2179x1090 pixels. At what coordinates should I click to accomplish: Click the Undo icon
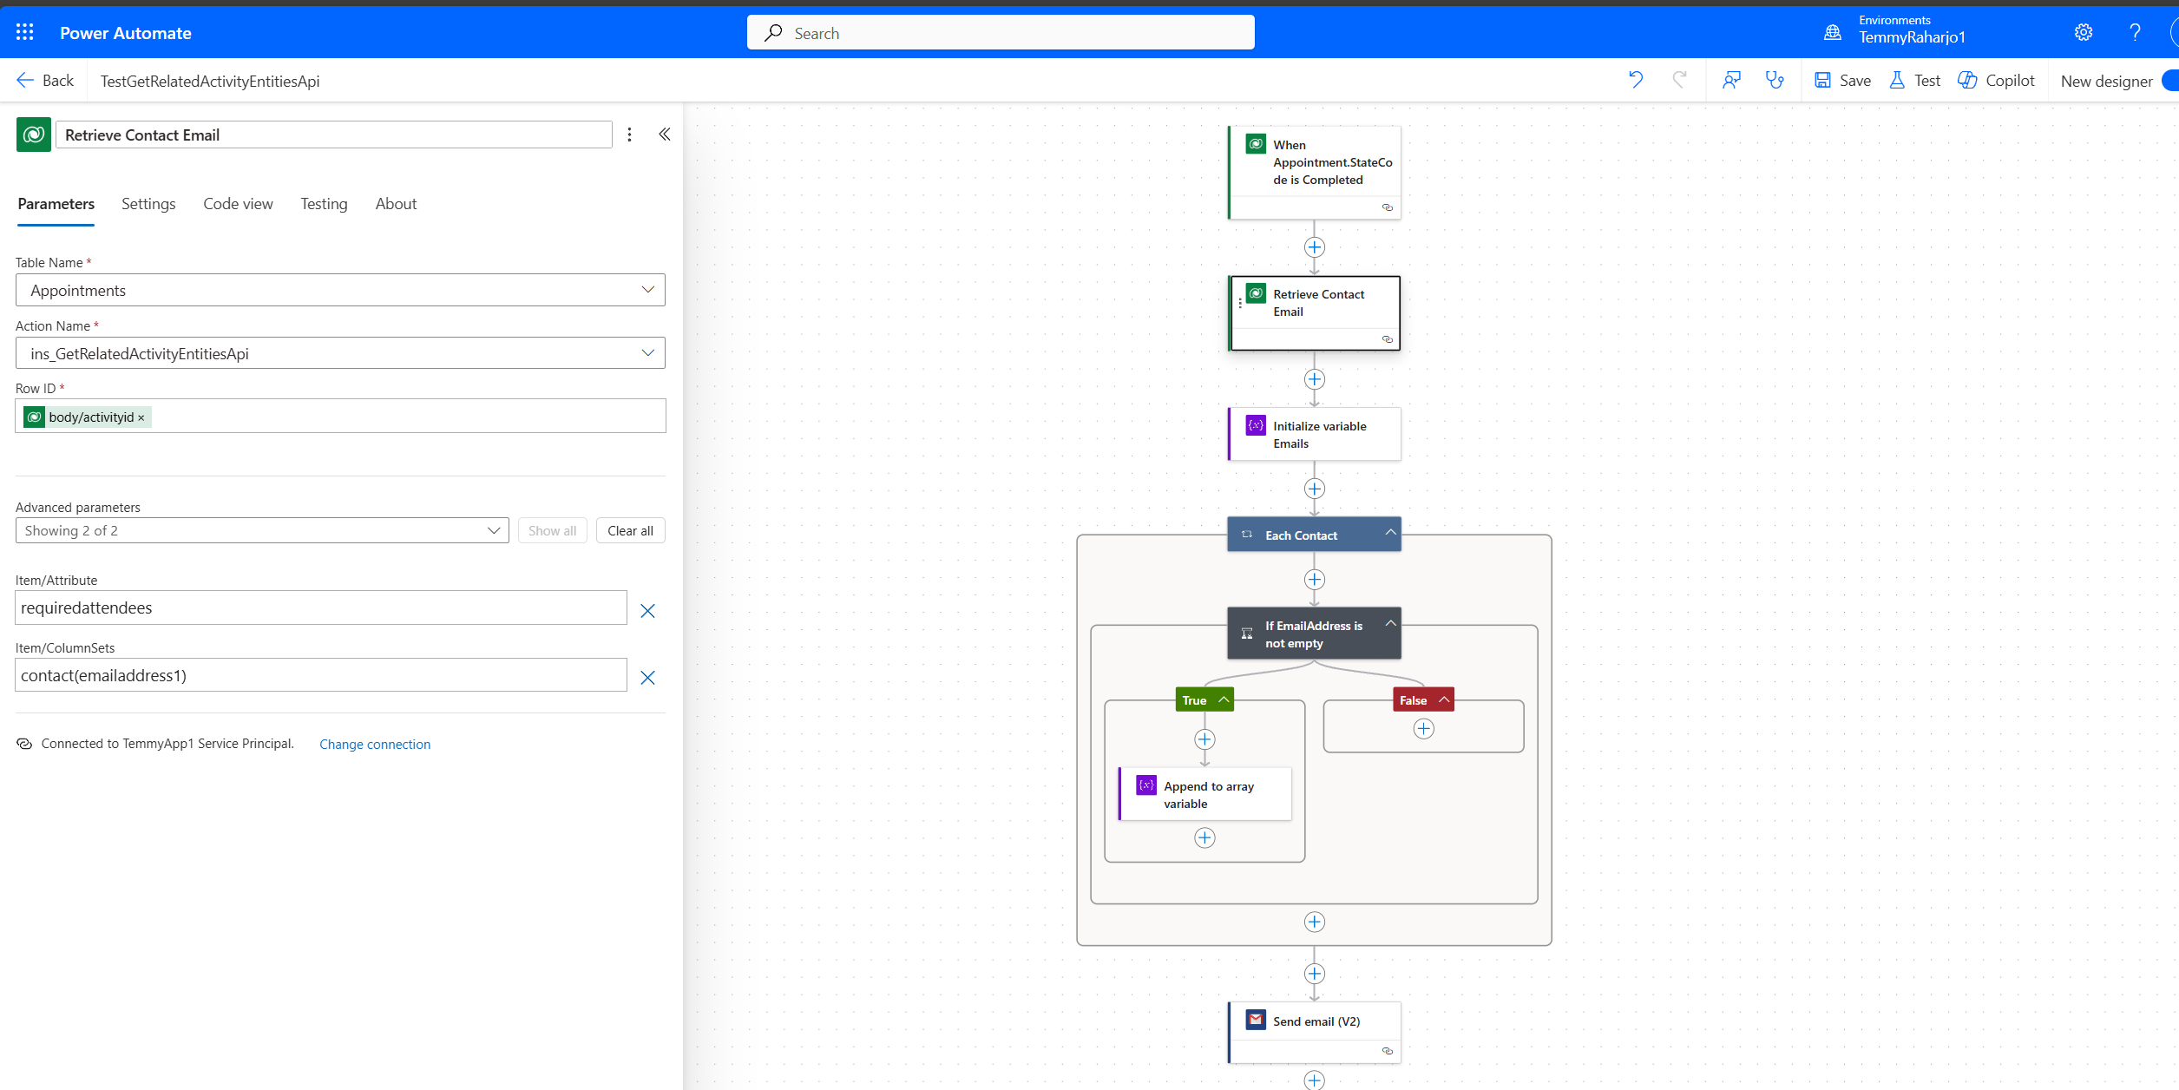coord(1636,80)
